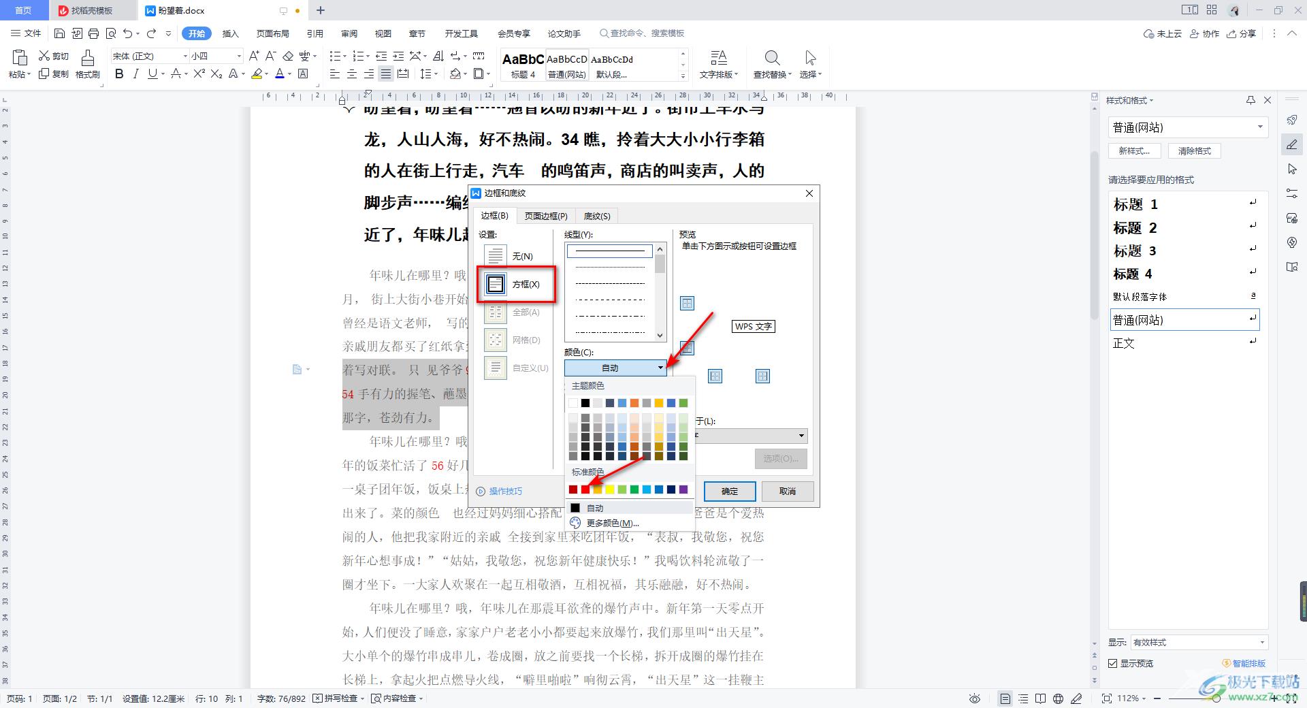Click the Print icon in quick toolbar

pyautogui.click(x=94, y=33)
